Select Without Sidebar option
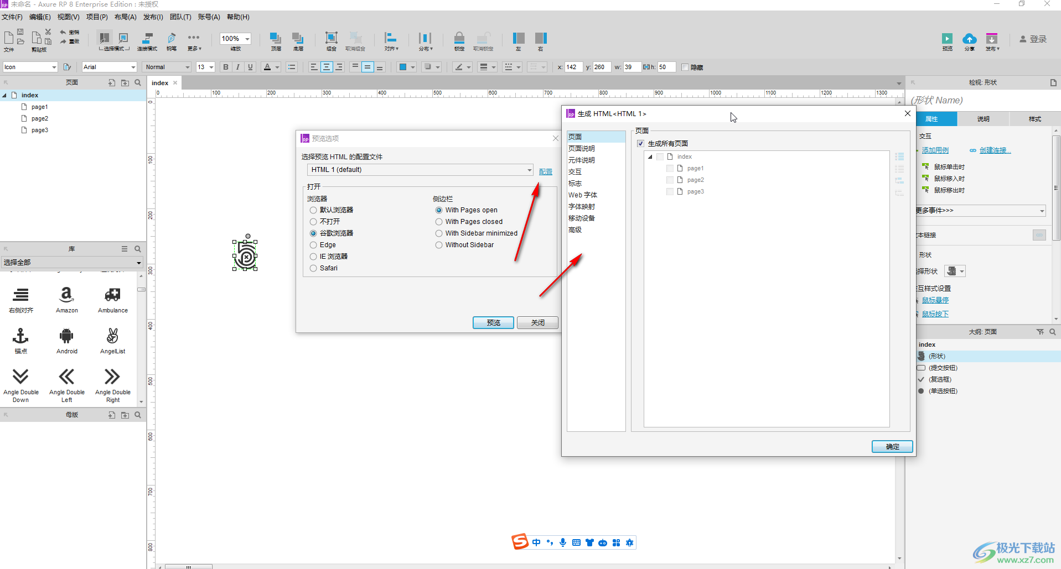This screenshot has height=569, width=1061. point(439,245)
